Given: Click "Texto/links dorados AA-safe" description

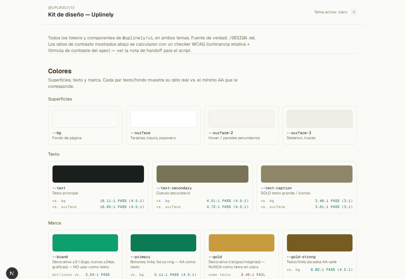Looking at the screenshot, I should [312, 262].
